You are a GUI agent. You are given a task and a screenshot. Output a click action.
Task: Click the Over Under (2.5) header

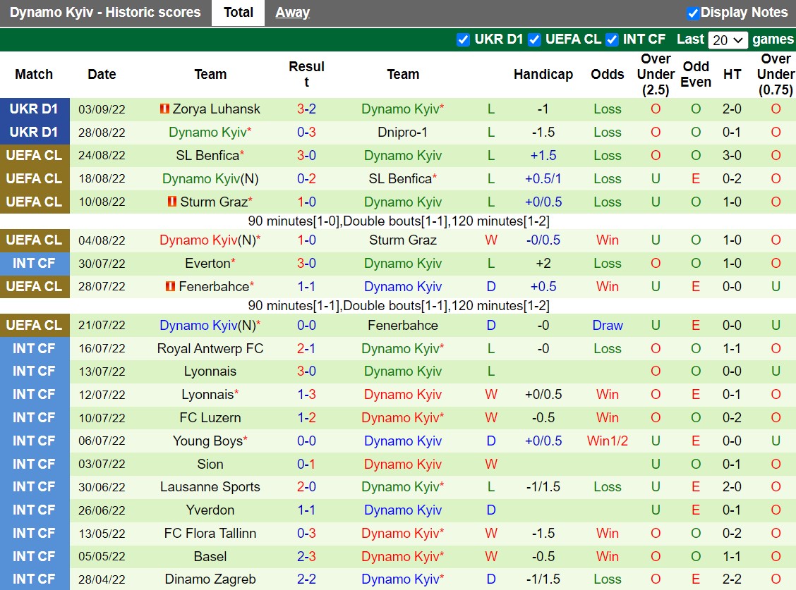point(656,74)
